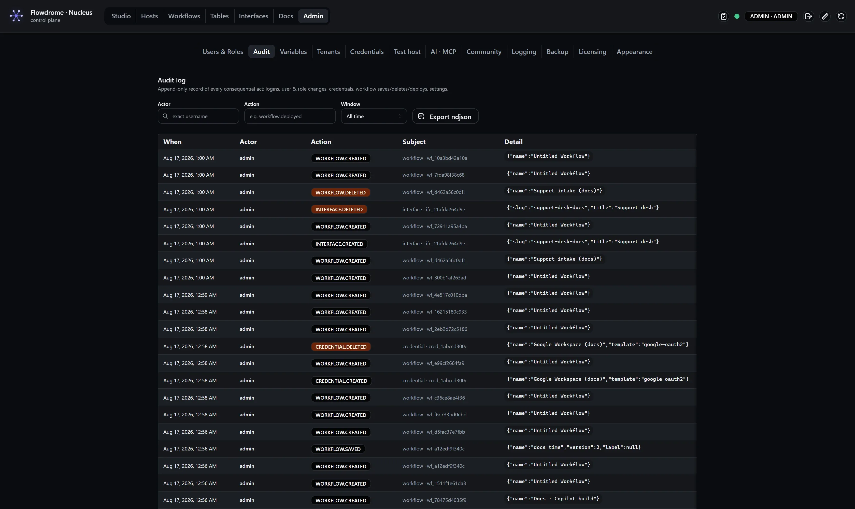Focus the Action filter input field
This screenshot has width=855, height=509.
point(290,116)
